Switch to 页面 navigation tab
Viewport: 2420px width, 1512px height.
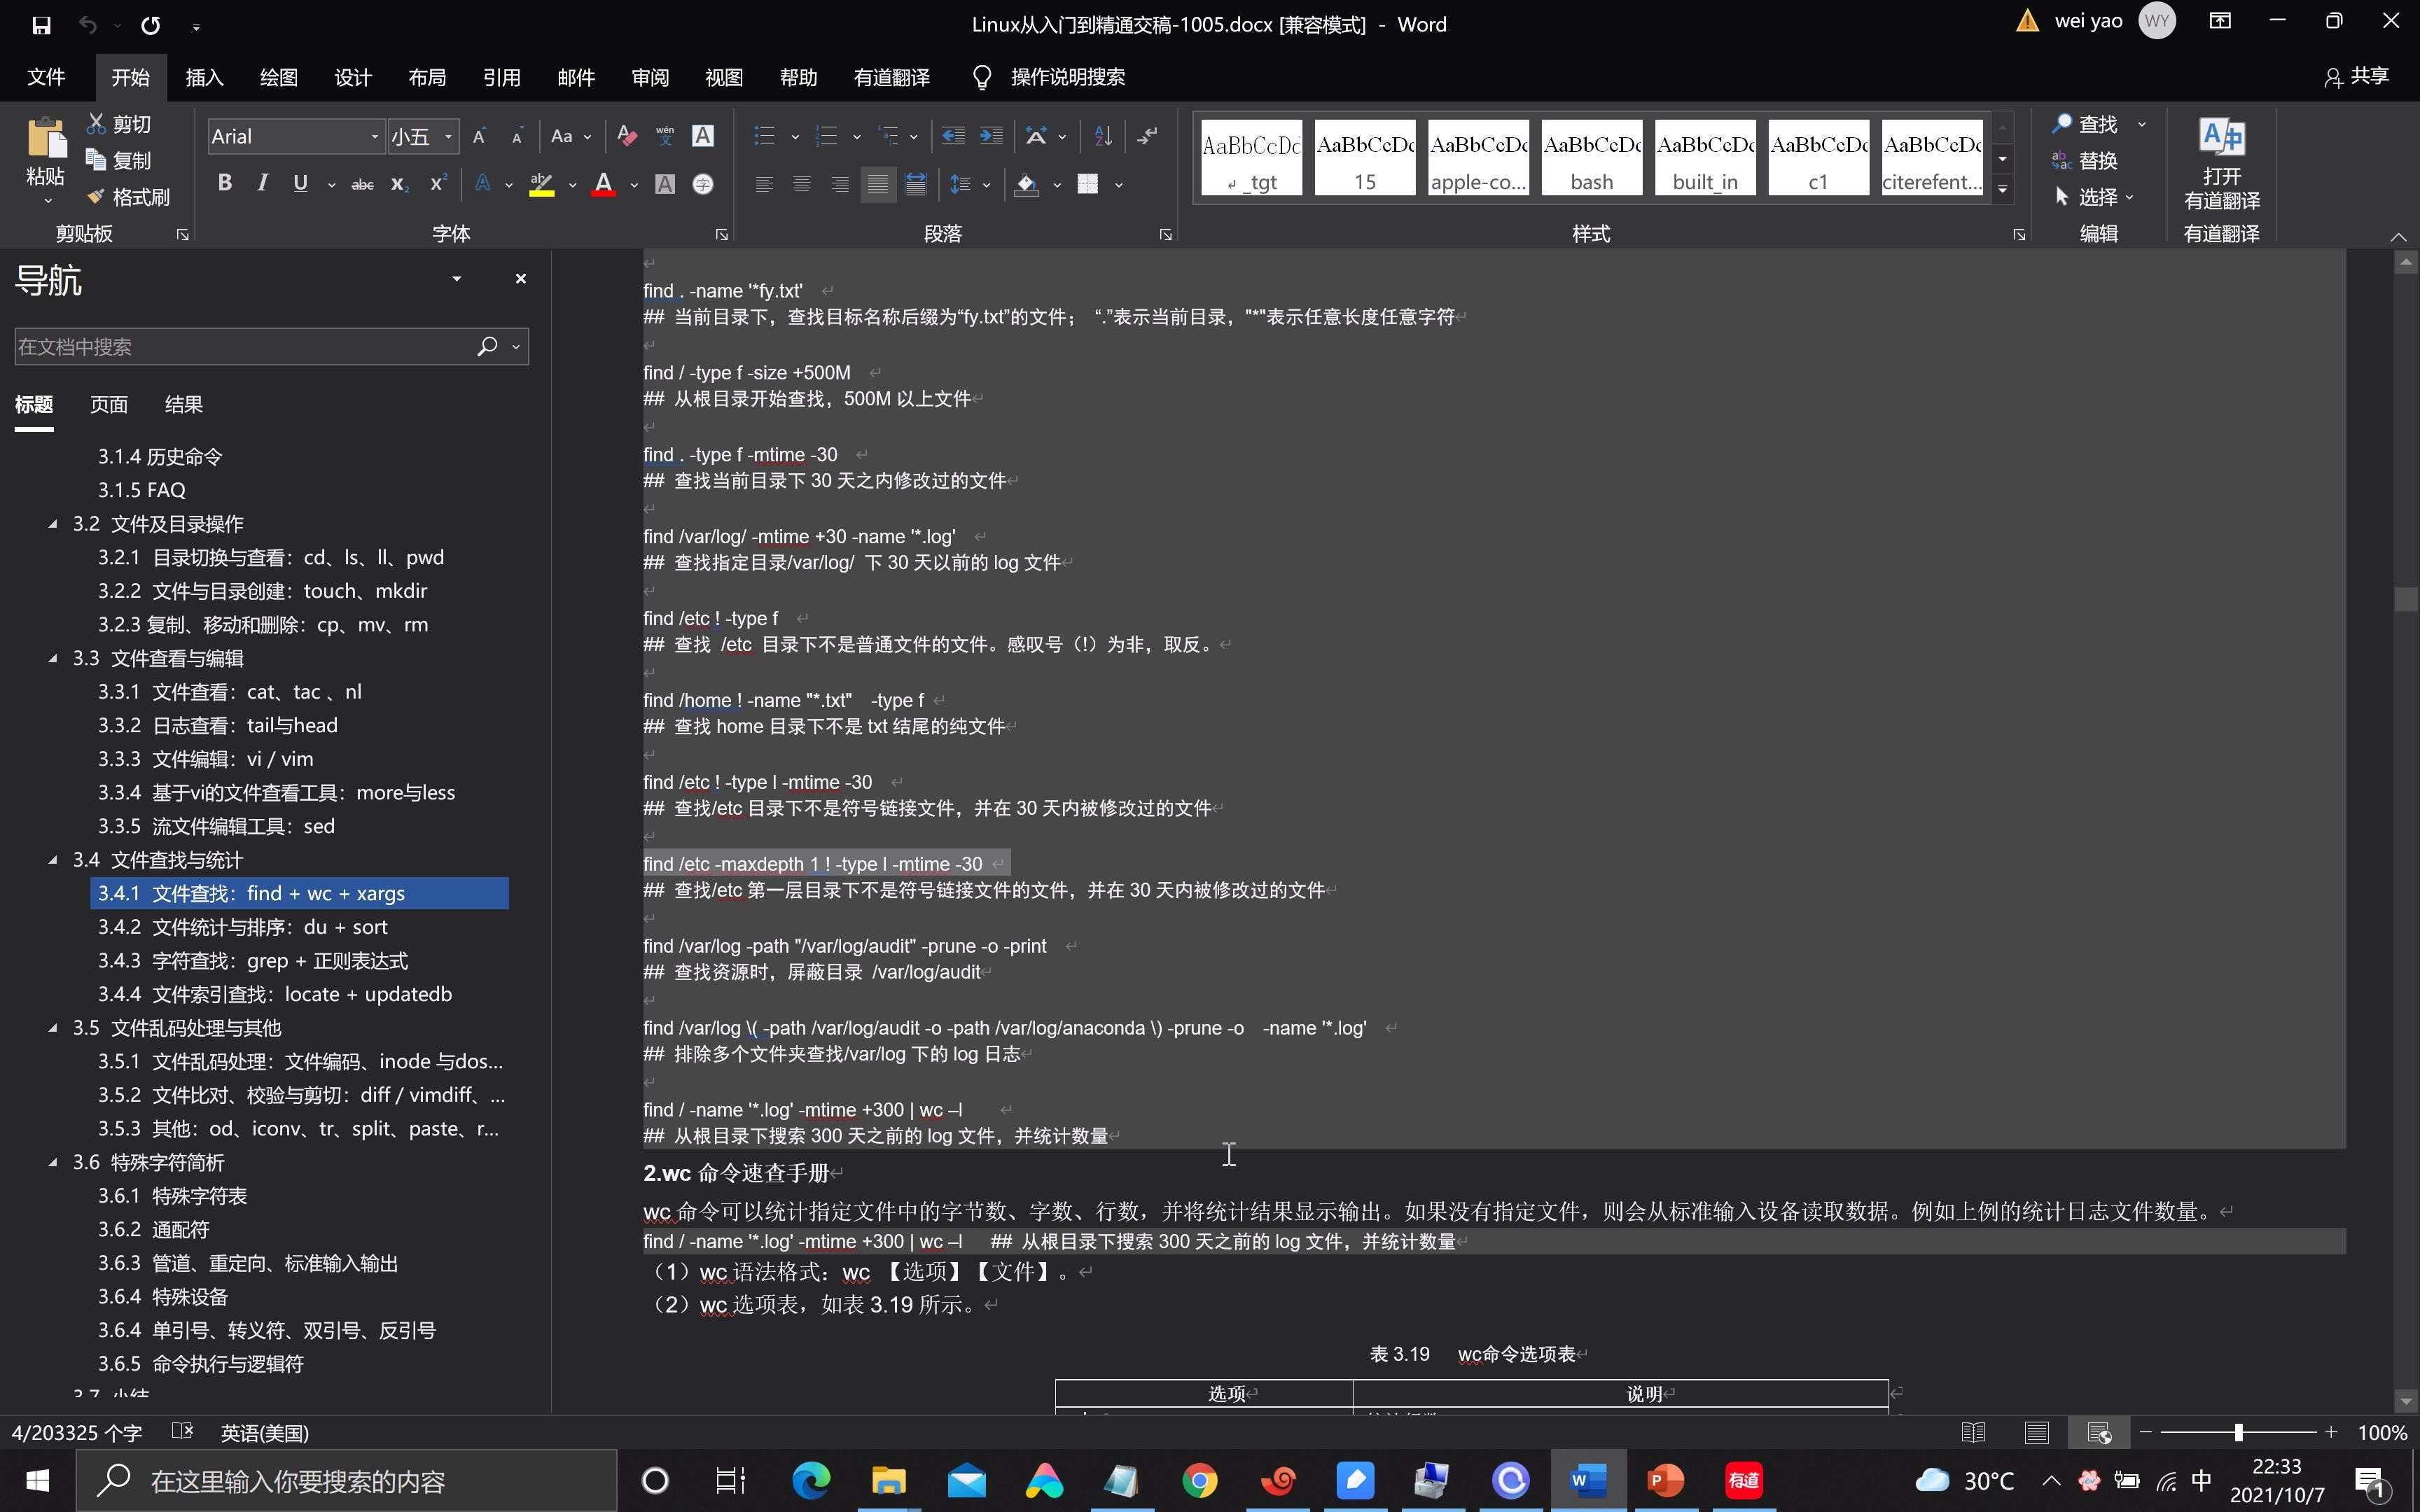[x=108, y=404]
